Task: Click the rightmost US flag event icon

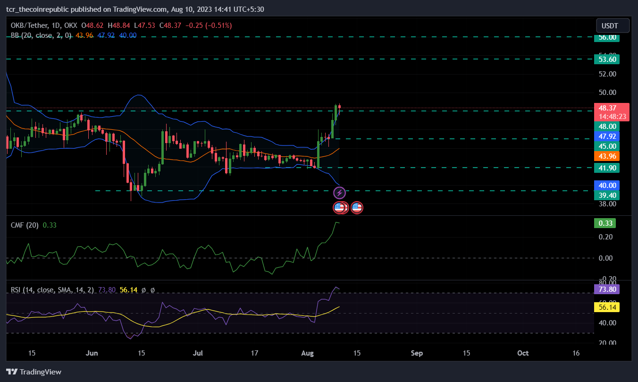Action: tap(357, 207)
